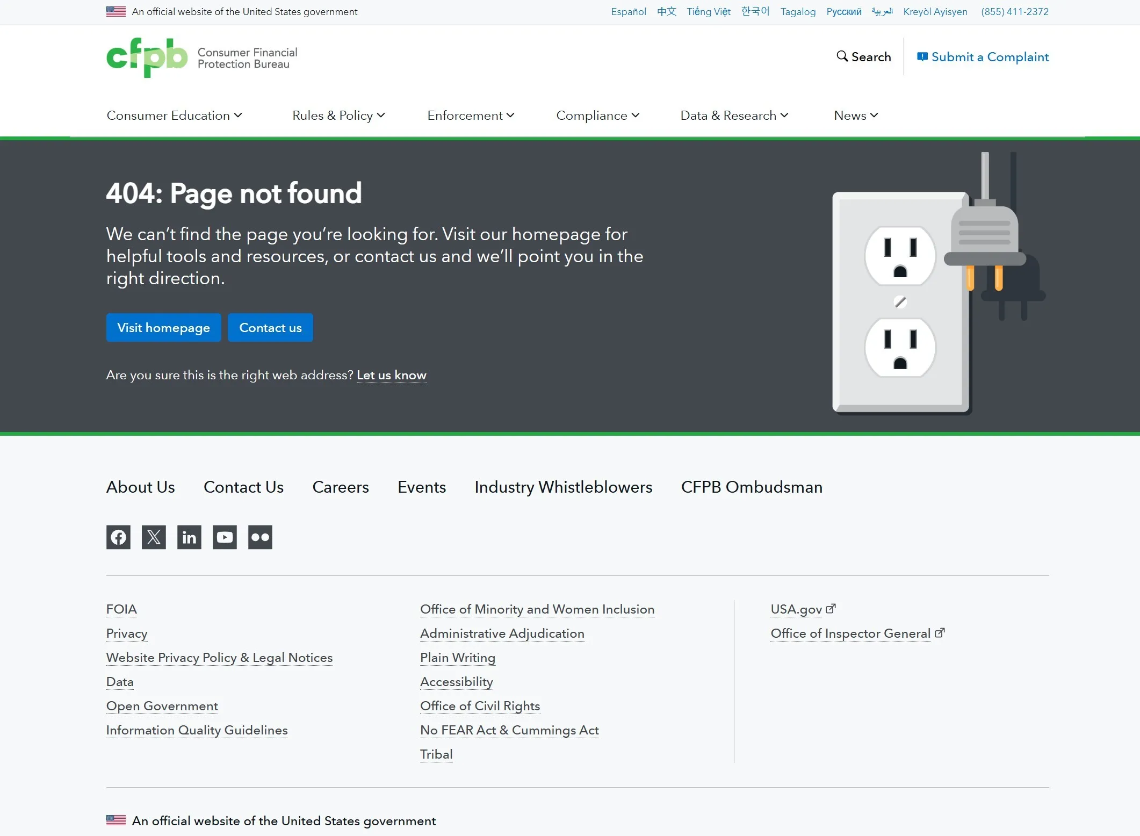
Task: Follow the Let us know link
Action: click(x=391, y=375)
